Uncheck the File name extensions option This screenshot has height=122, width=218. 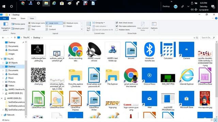[117, 26]
